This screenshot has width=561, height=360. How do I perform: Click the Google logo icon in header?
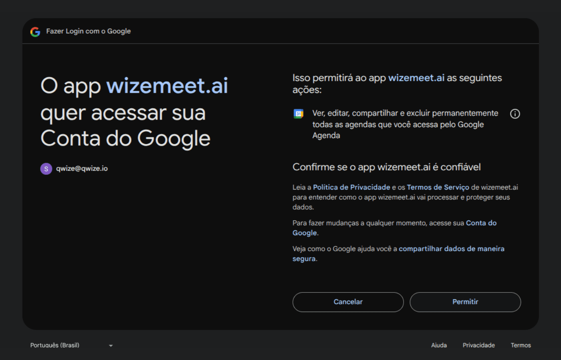[35, 32]
